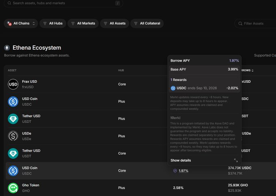Click Core hub in highlighted USD Coin row
The width and height of the screenshot is (276, 196).
click(x=122, y=171)
